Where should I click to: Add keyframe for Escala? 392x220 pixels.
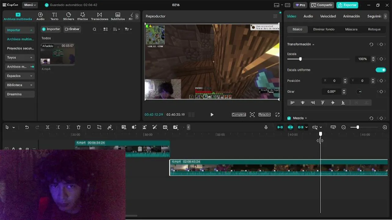[381, 59]
